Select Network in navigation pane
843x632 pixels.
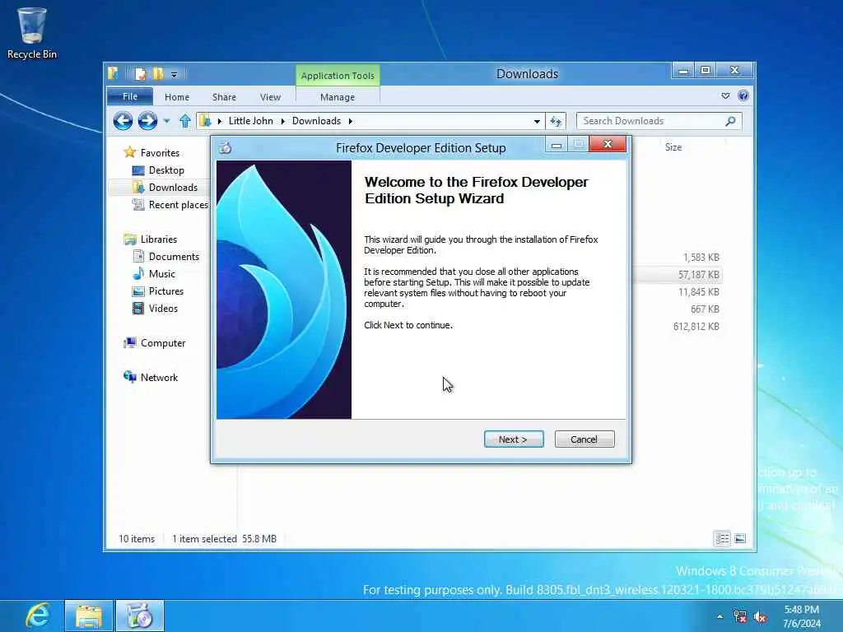[159, 377]
